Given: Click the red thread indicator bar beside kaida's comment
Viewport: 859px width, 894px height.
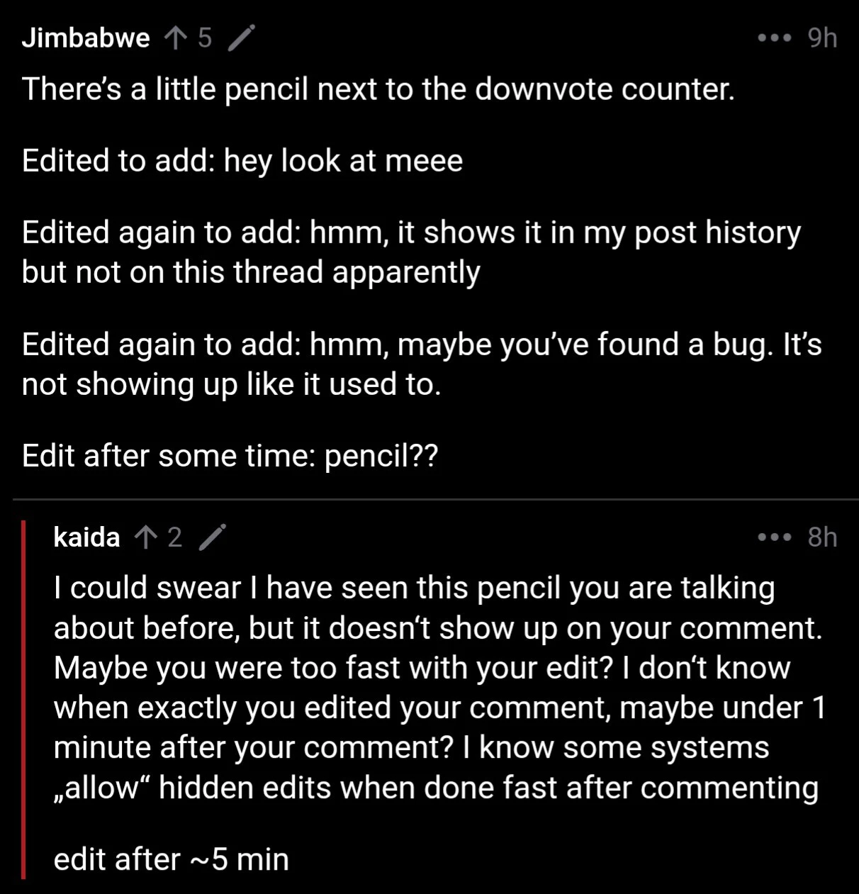Looking at the screenshot, I should point(24,702).
